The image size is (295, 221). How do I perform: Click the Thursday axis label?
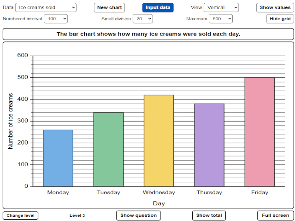click(x=209, y=192)
